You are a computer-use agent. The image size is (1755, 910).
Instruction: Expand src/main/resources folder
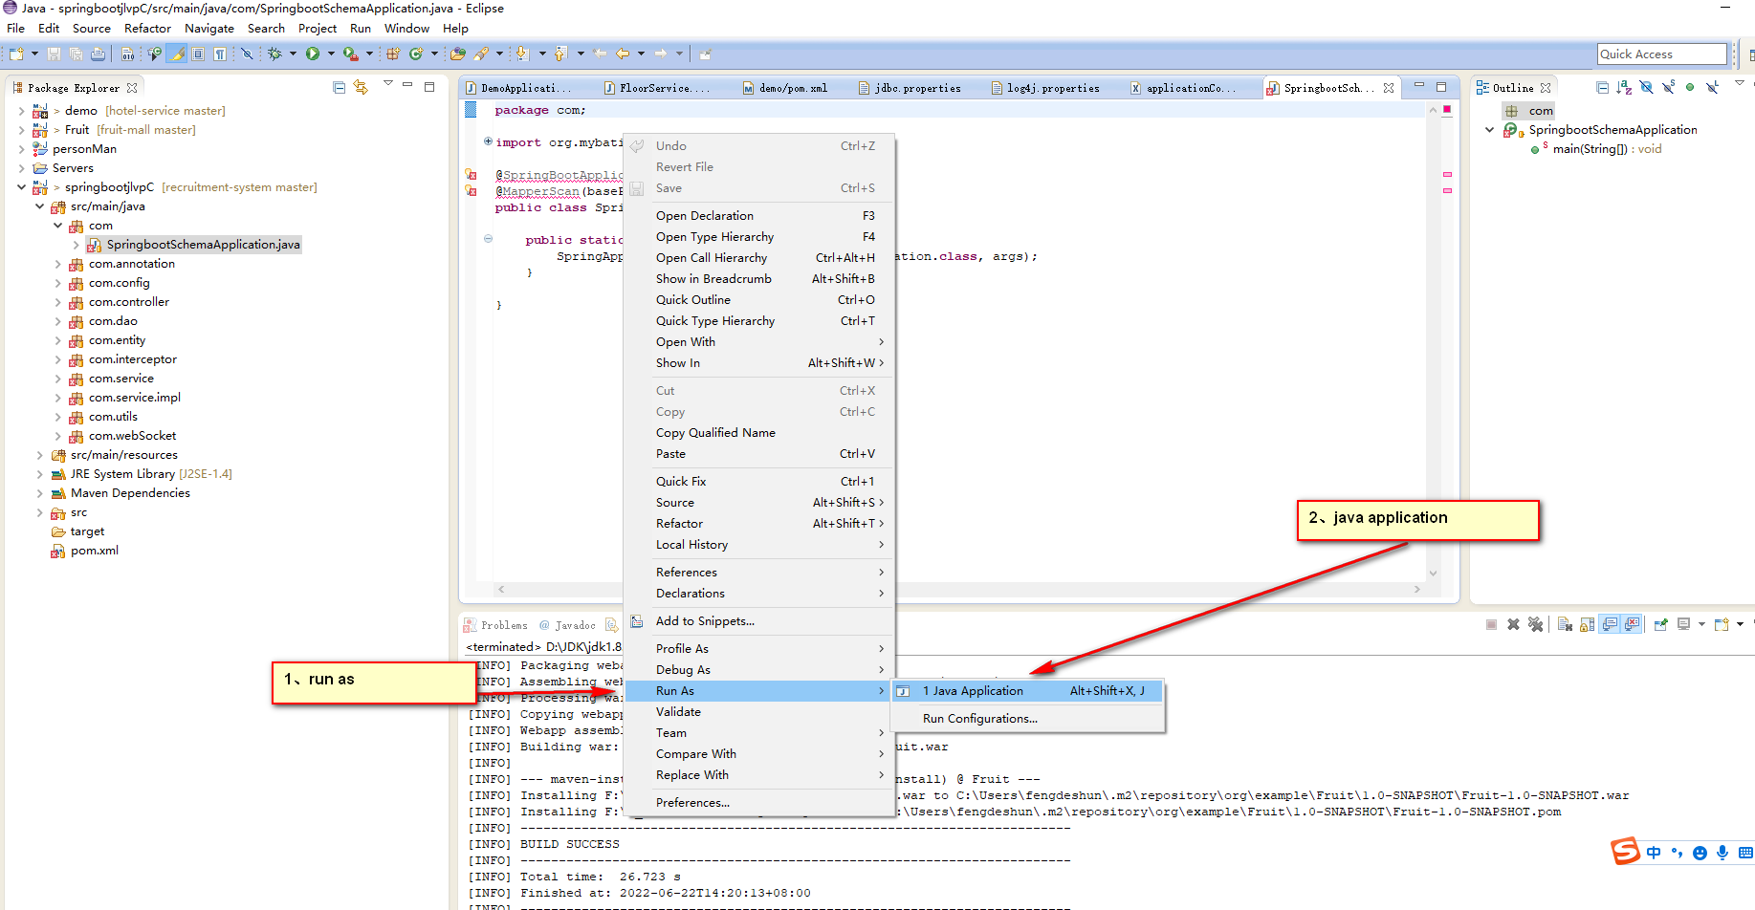coord(39,455)
